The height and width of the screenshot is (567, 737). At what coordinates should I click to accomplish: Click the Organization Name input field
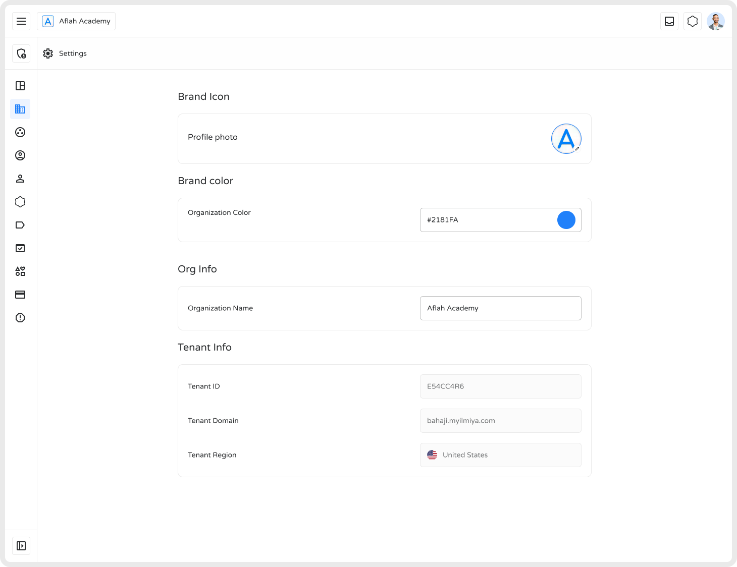click(x=500, y=308)
